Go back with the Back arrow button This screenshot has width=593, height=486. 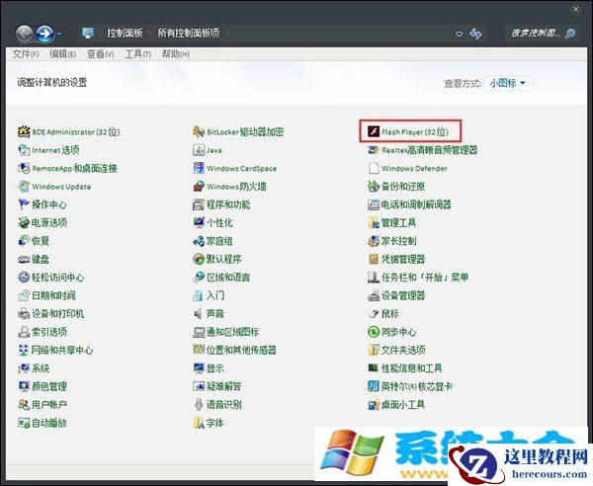[x=24, y=34]
